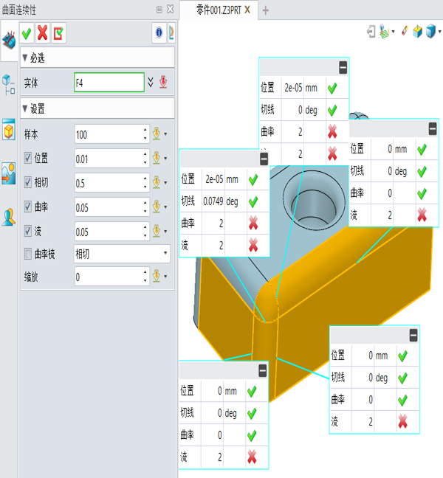Viewport: 443px width, 478px height.
Task: Select the history manager sidebar icon
Action: point(9,84)
